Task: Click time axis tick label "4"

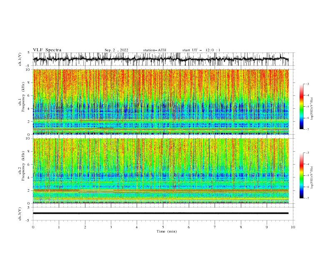Action: pyautogui.click(x=137, y=227)
